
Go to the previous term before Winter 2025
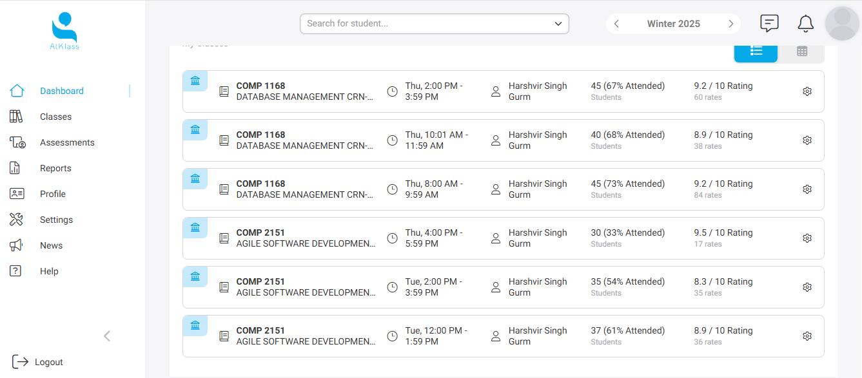(616, 24)
